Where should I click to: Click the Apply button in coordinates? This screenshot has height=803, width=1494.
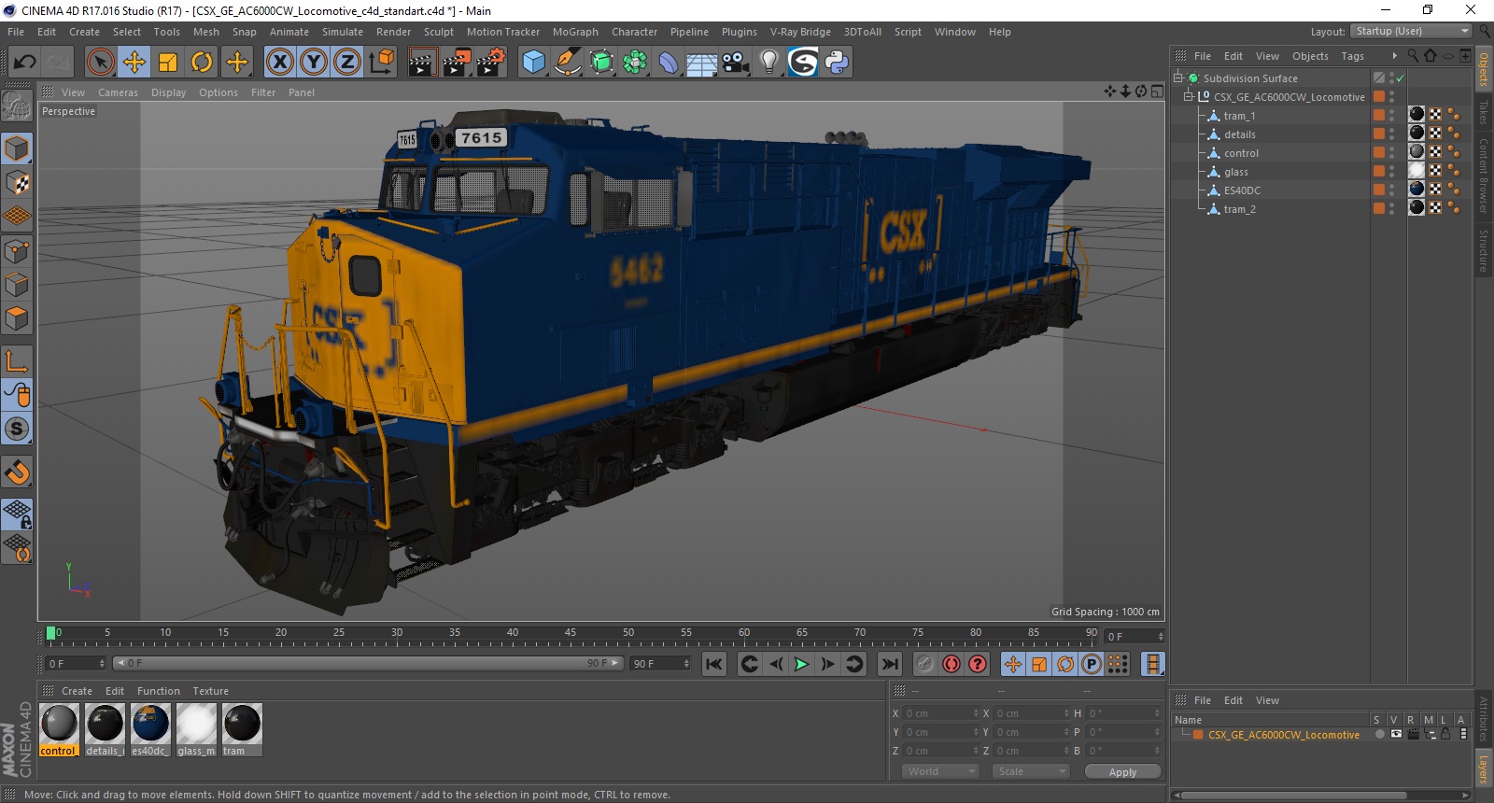(1122, 772)
